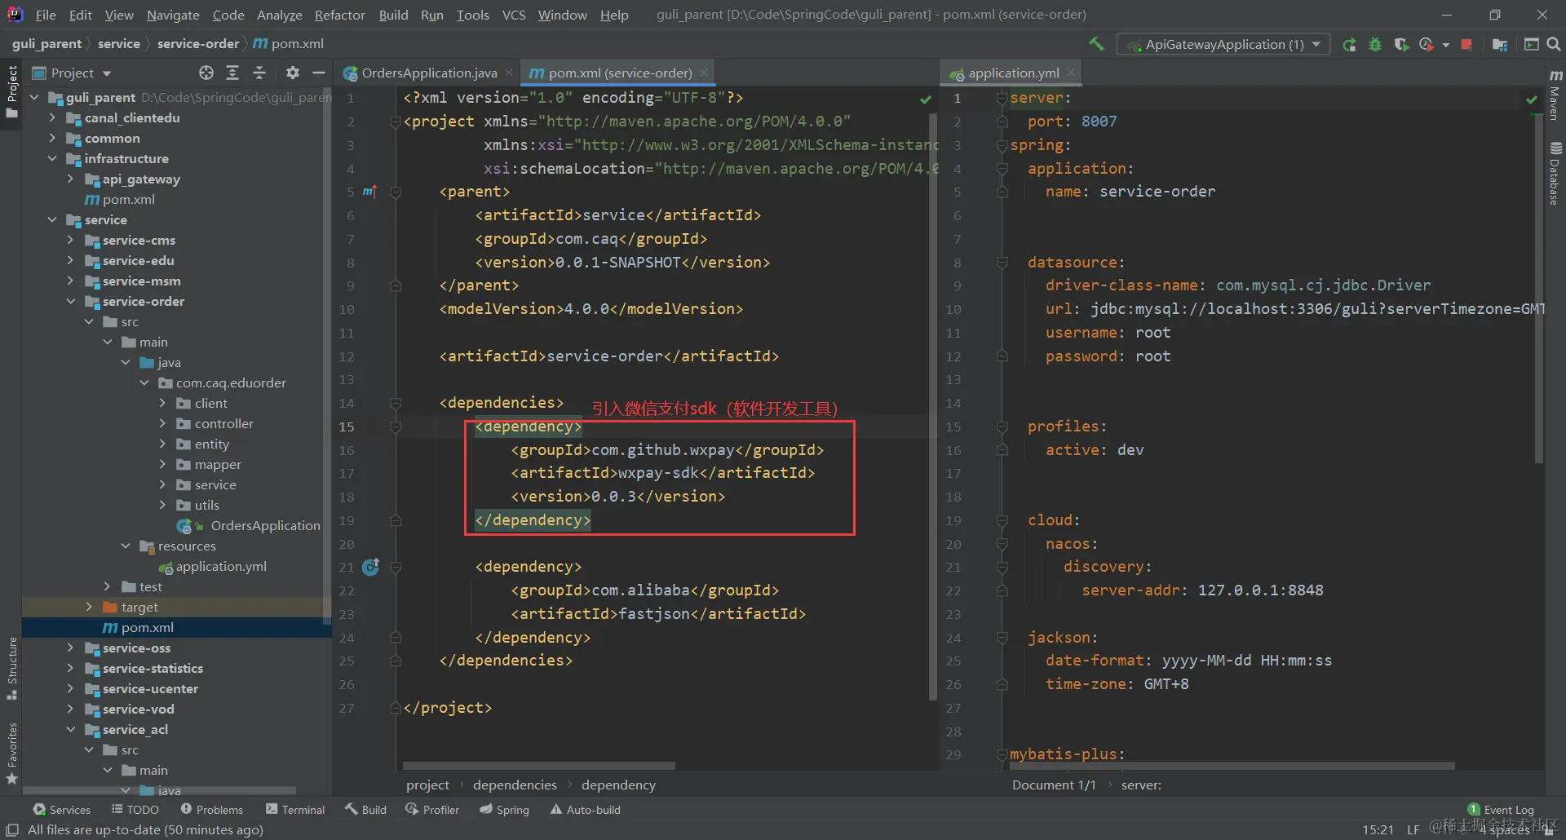Screen dimensions: 1566x840
Task: Expand the canal_clientedu module
Action: point(52,117)
